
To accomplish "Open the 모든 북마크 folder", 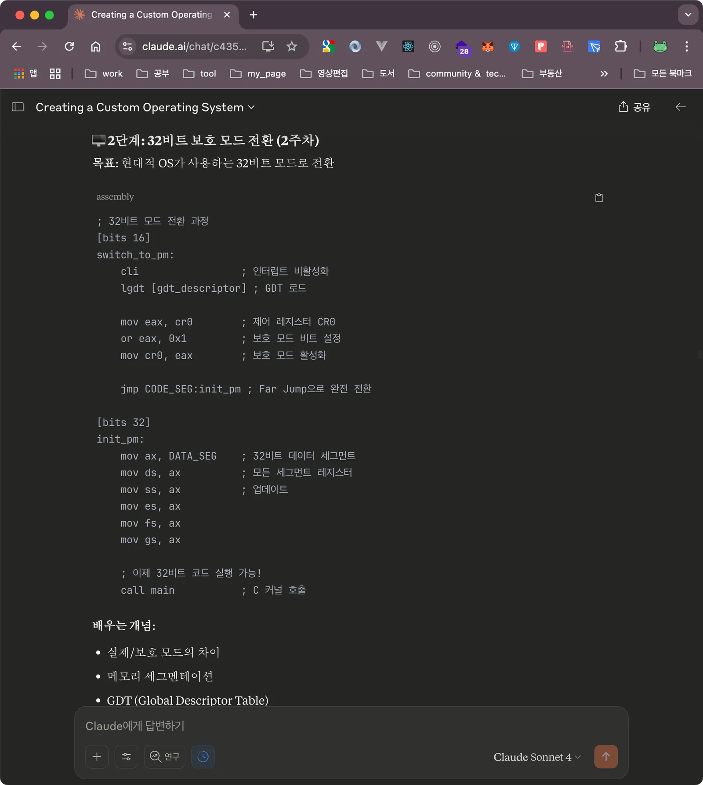I will (663, 74).
